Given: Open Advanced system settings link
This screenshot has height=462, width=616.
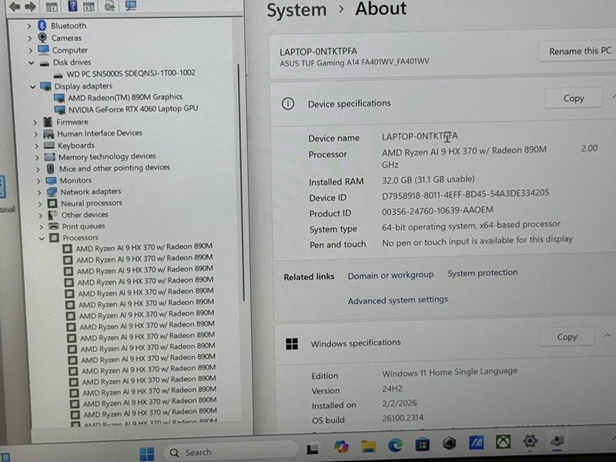Looking at the screenshot, I should (397, 300).
